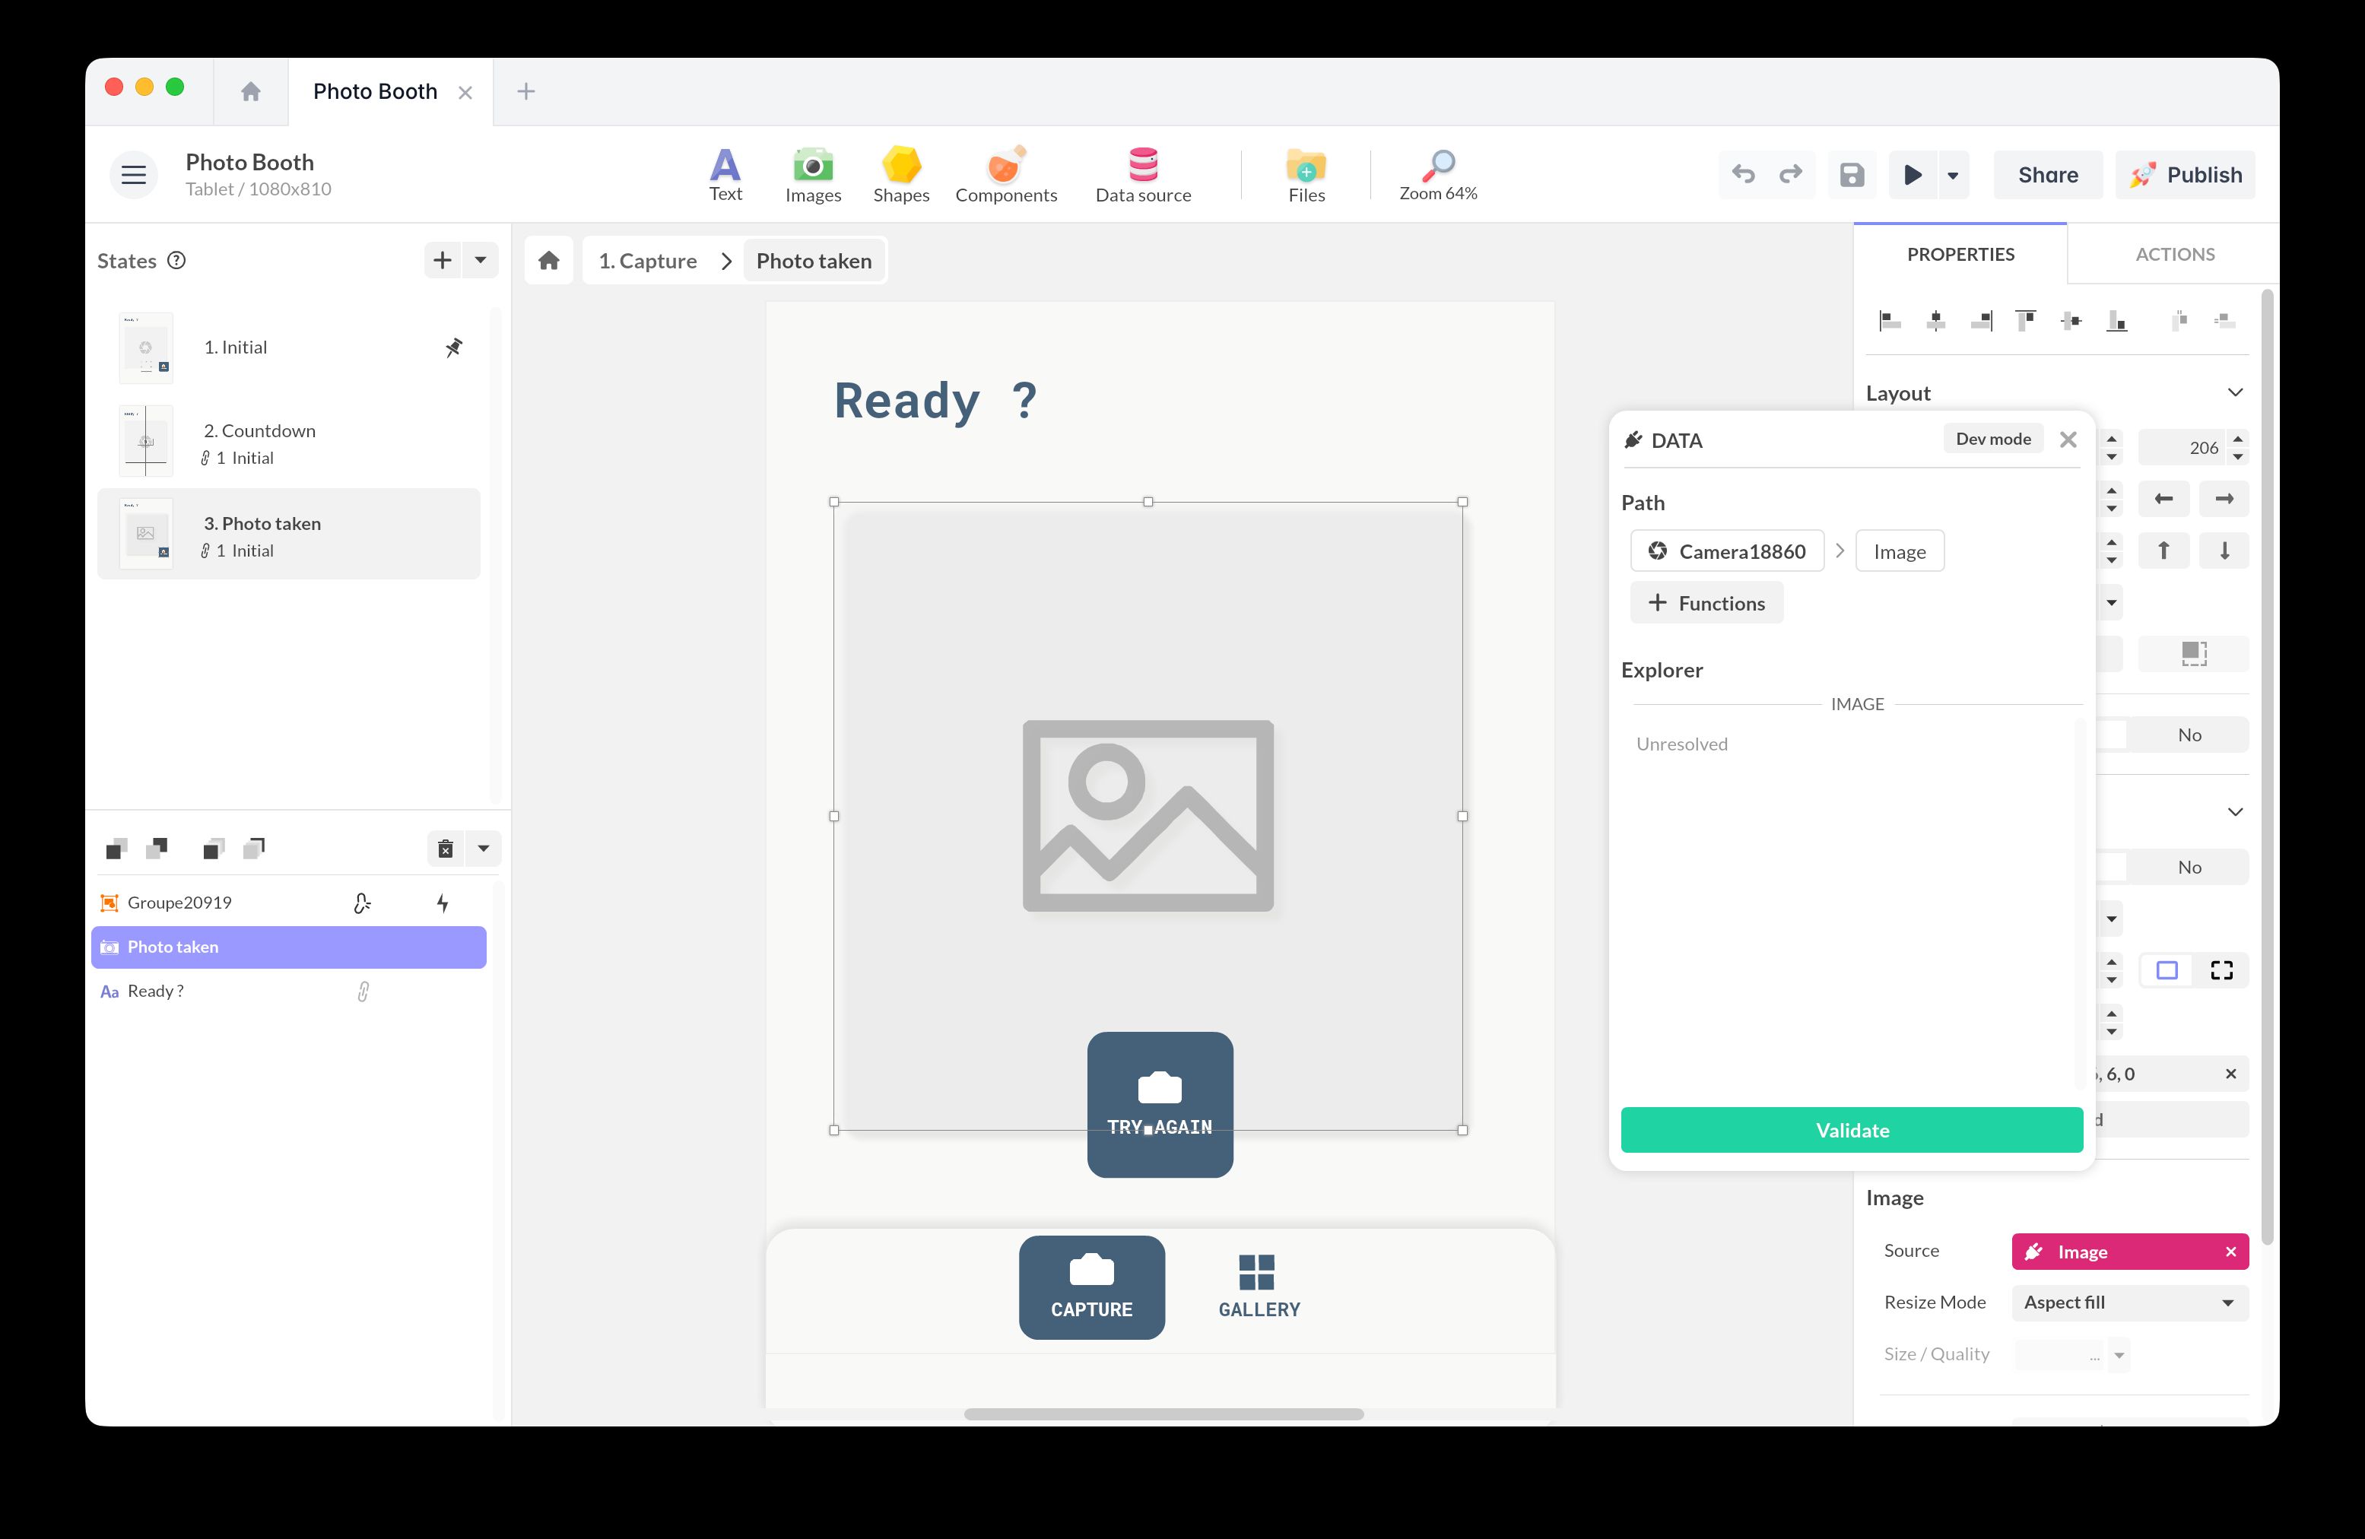Go to the home tab icon
This screenshot has height=1539, width=2365.
tap(250, 91)
